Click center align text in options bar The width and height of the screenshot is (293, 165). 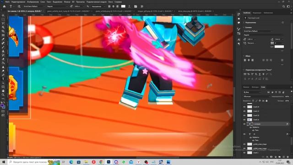tap(113, 6)
